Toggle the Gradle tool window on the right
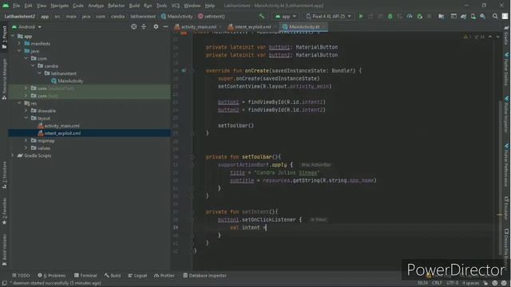Image resolution: width=511 pixels, height=287 pixels. click(506, 36)
